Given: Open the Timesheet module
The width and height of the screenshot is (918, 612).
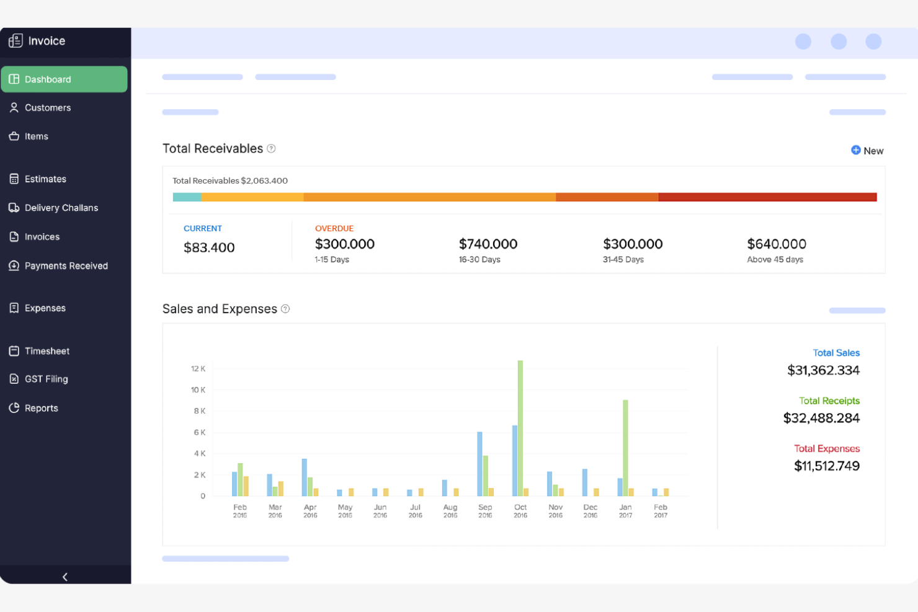Looking at the screenshot, I should 46,350.
